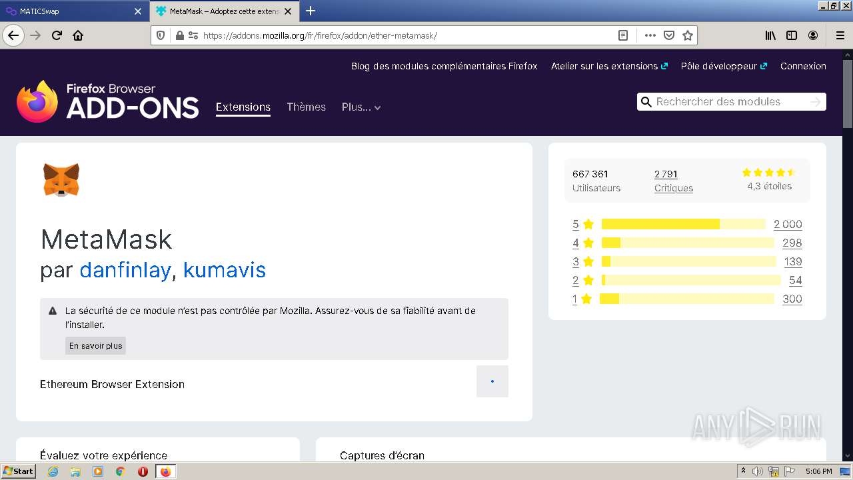This screenshot has height=480, width=853.
Task: Save page to Pocket
Action: pos(669,35)
